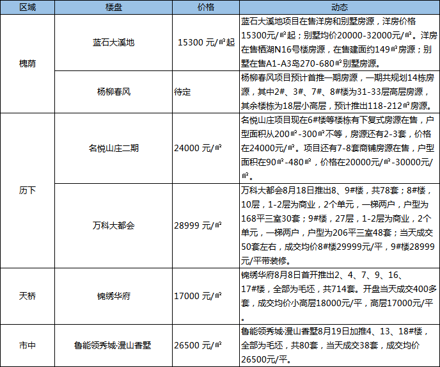Select the 待定 price cell
Viewport: 440px width, 367px height.
pyautogui.click(x=183, y=92)
